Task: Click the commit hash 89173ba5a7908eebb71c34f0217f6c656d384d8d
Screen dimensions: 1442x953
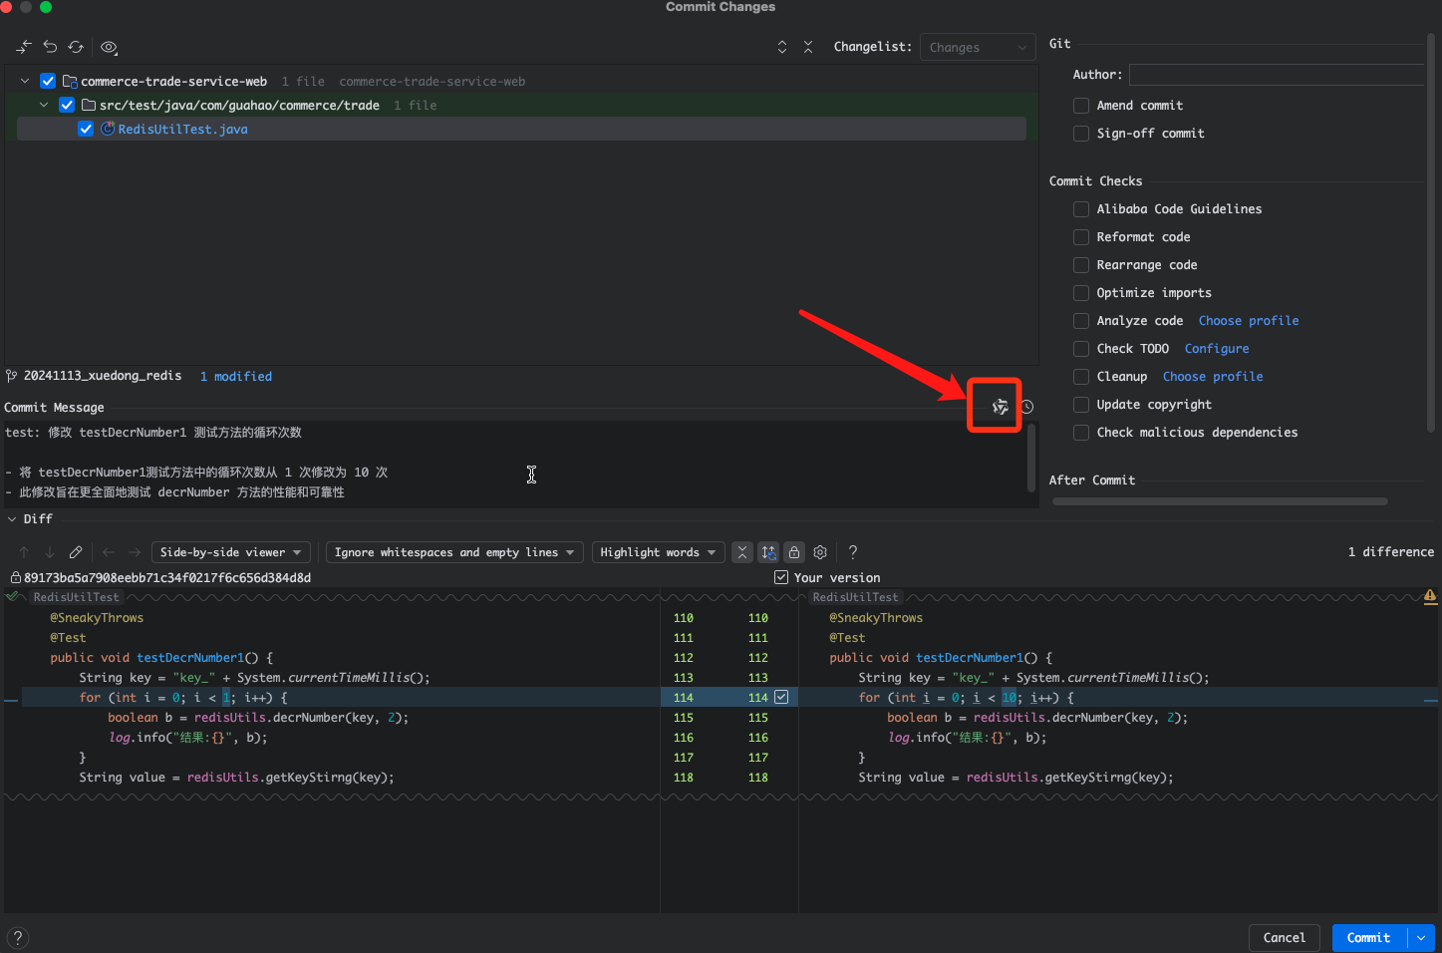Action: [167, 578]
